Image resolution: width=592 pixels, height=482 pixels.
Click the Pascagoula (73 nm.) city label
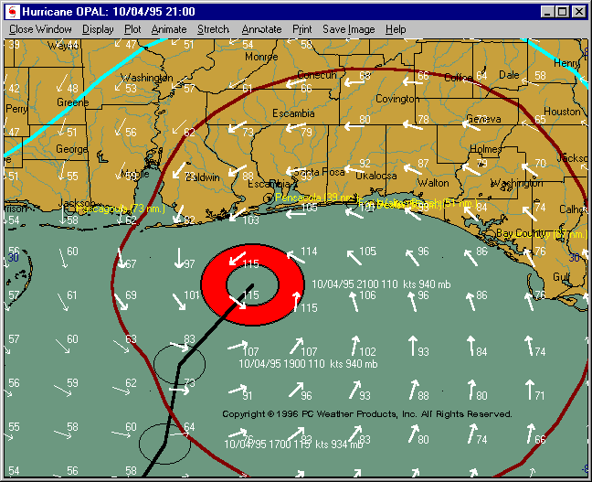(x=121, y=209)
